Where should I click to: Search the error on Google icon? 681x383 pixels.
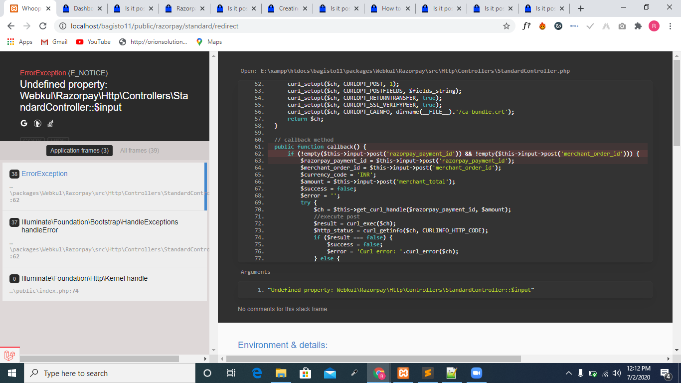point(24,124)
